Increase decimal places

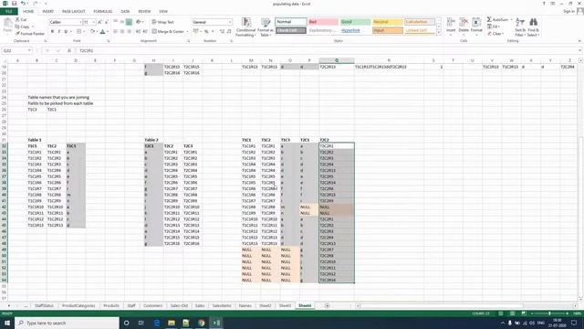(223, 32)
